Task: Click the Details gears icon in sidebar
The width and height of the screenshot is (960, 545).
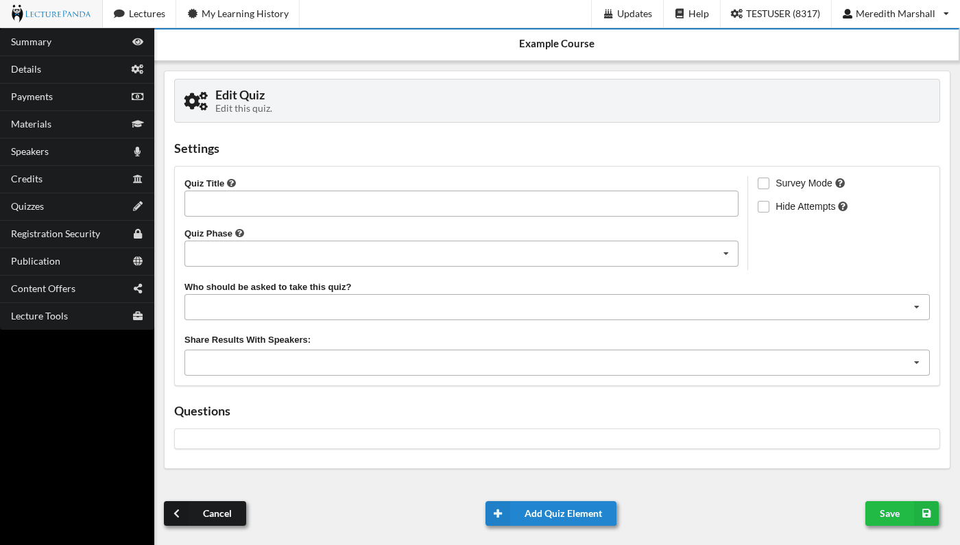Action: (137, 69)
